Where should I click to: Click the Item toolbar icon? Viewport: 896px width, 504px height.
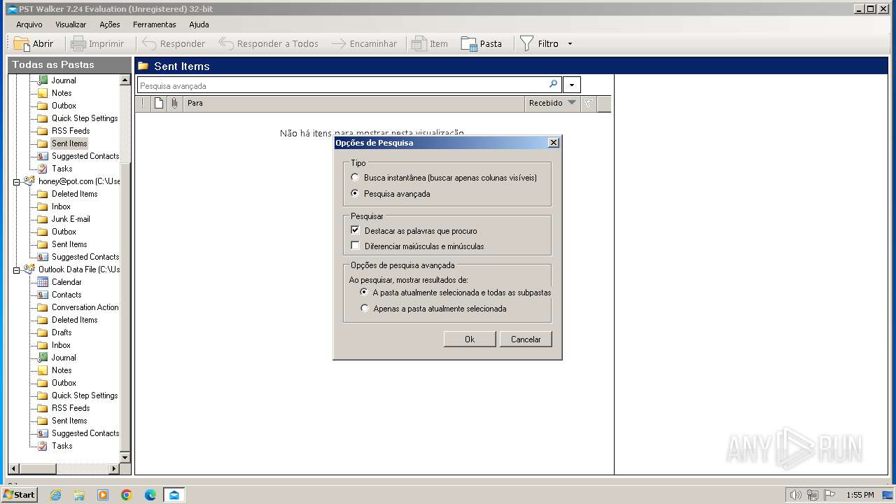pyautogui.click(x=419, y=43)
